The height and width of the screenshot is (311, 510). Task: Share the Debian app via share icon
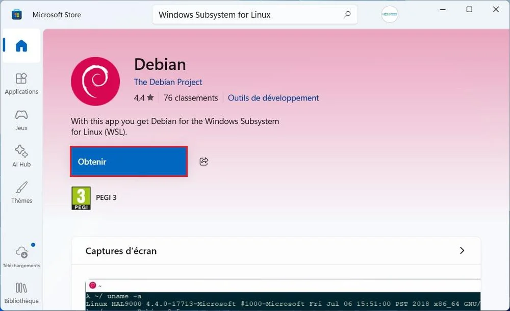204,161
